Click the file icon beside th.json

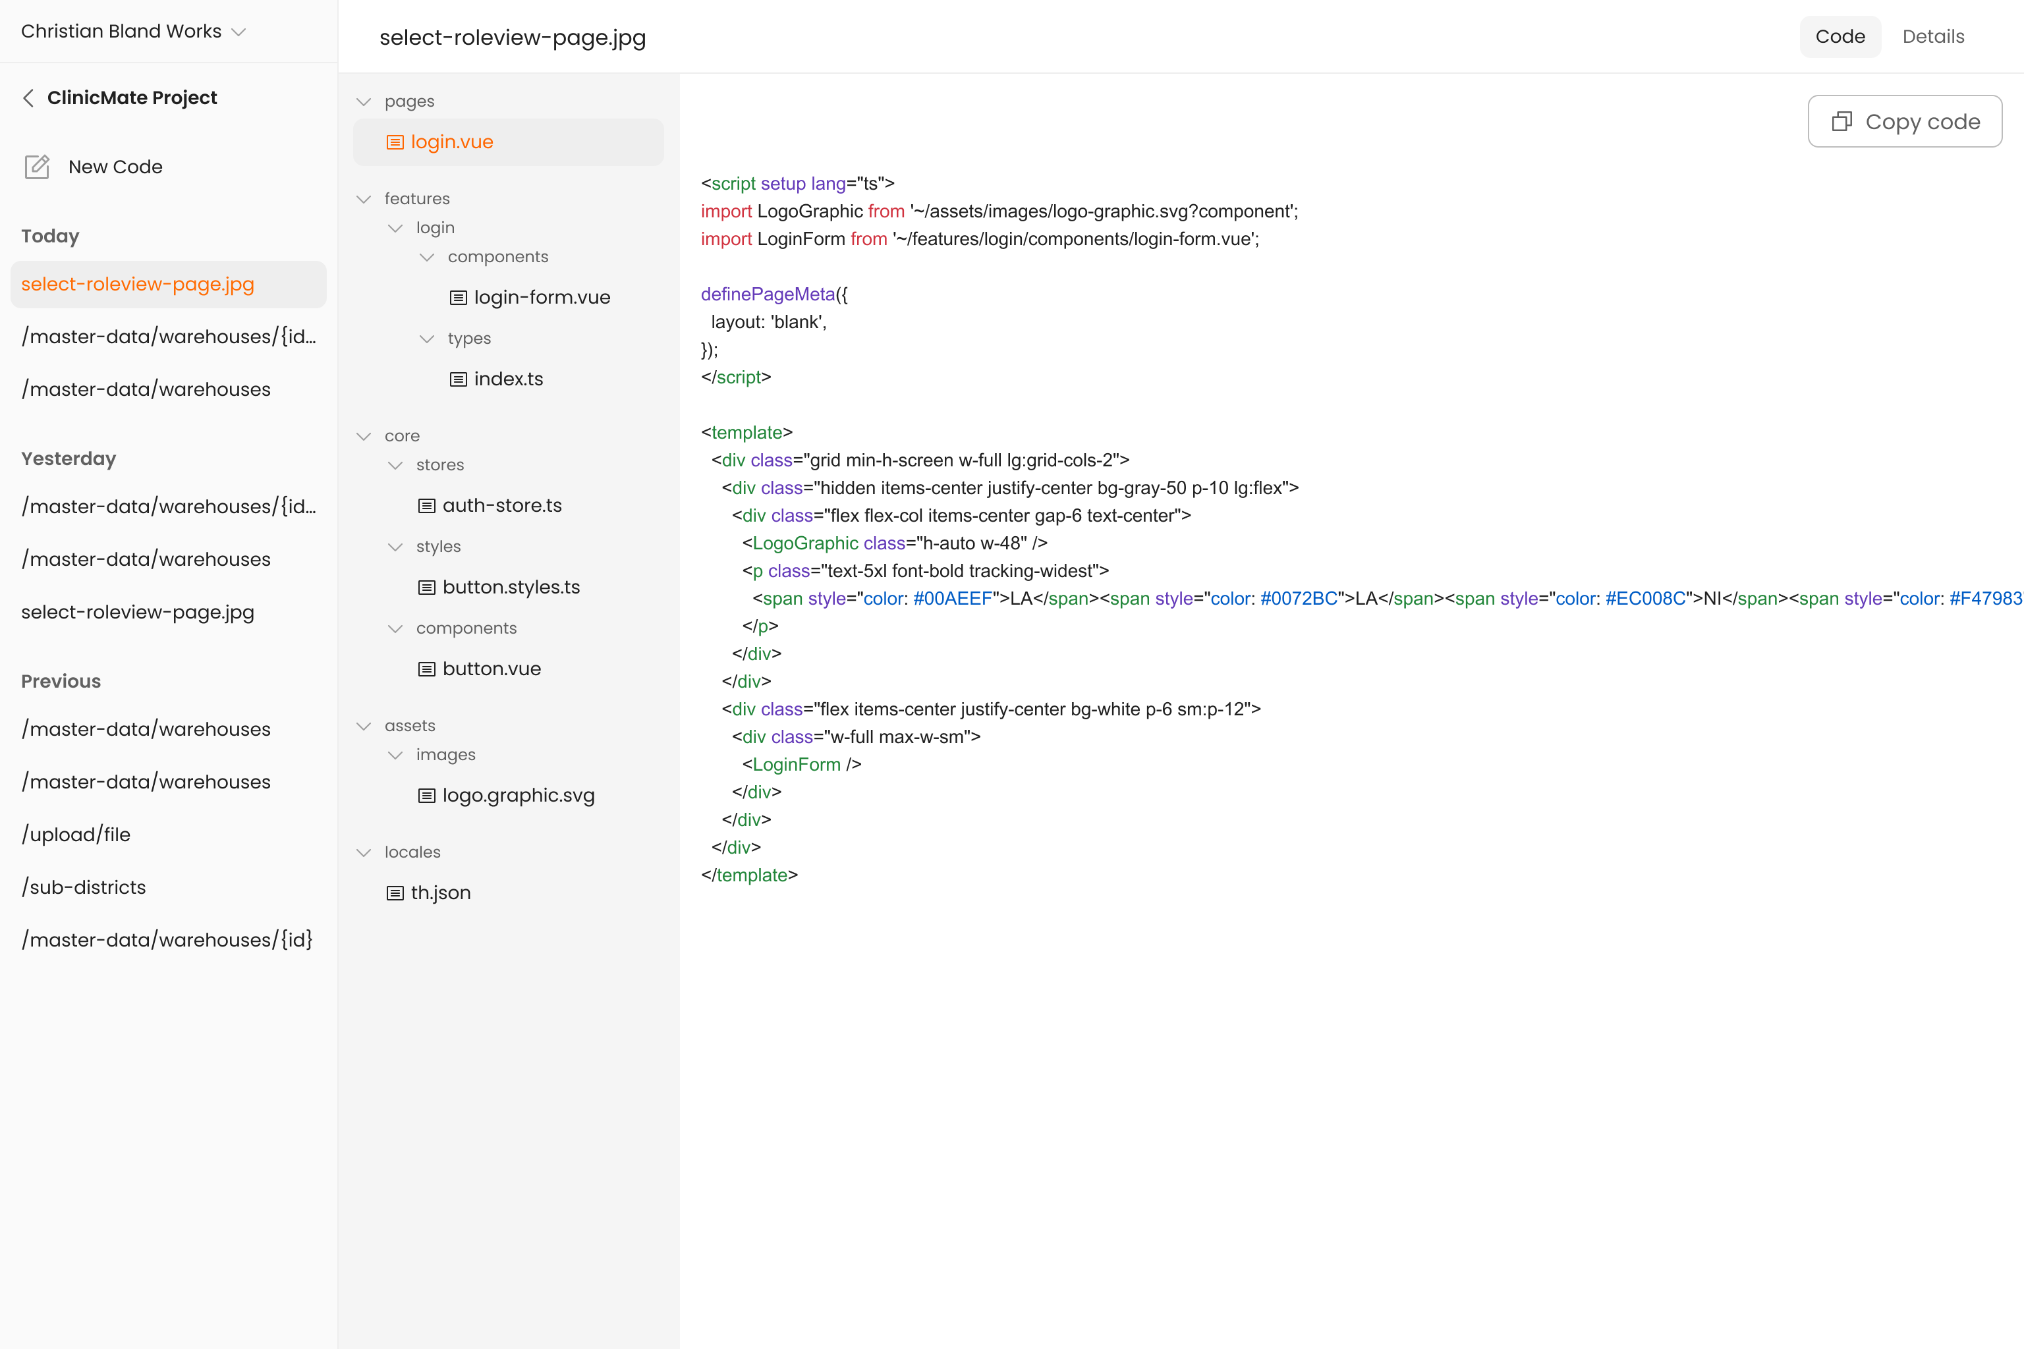[x=395, y=893]
